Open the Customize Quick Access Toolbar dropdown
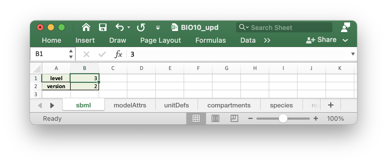The image size is (387, 164). click(158, 28)
